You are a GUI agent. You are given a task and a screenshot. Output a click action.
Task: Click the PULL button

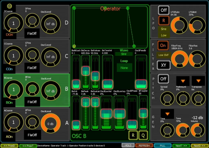click(x=163, y=146)
